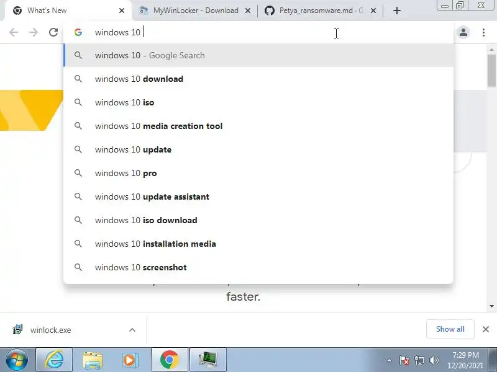Choose 'windows 10 iso download' suggestion
Screen dimensions: 497x372
pos(258,220)
